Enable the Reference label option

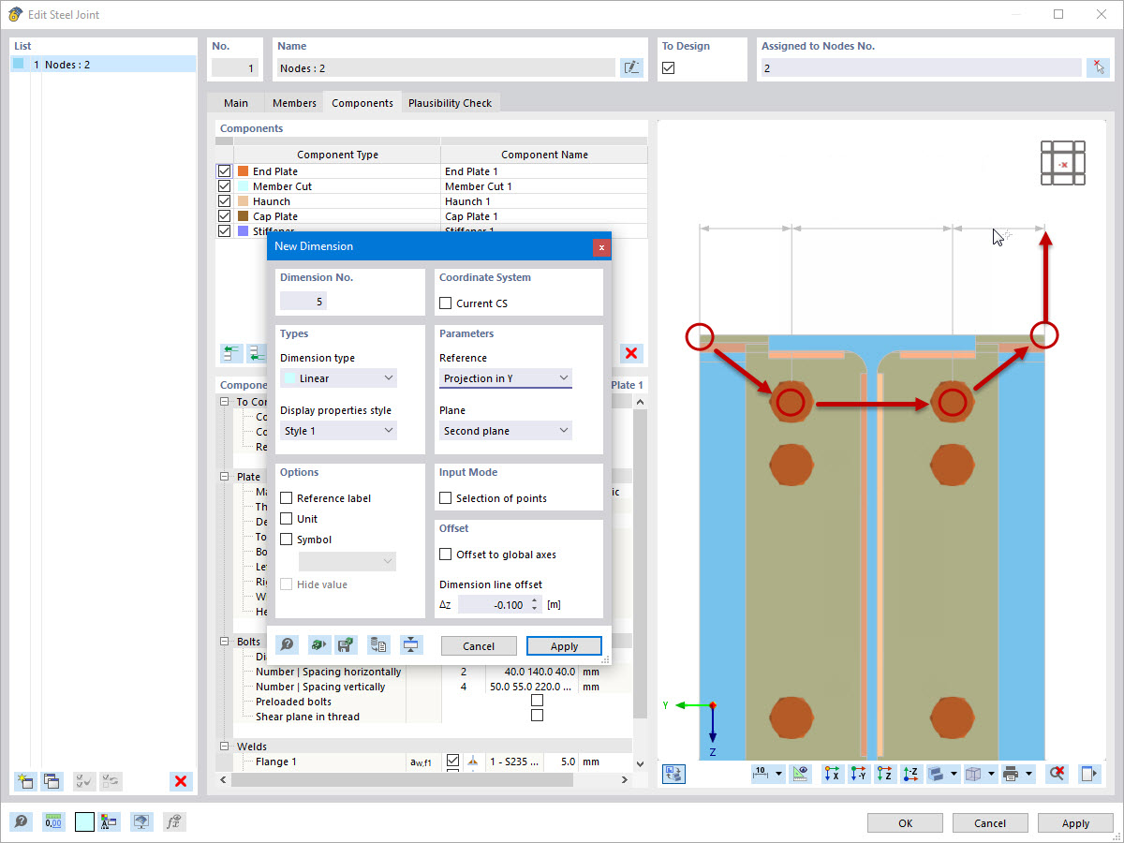pos(287,498)
